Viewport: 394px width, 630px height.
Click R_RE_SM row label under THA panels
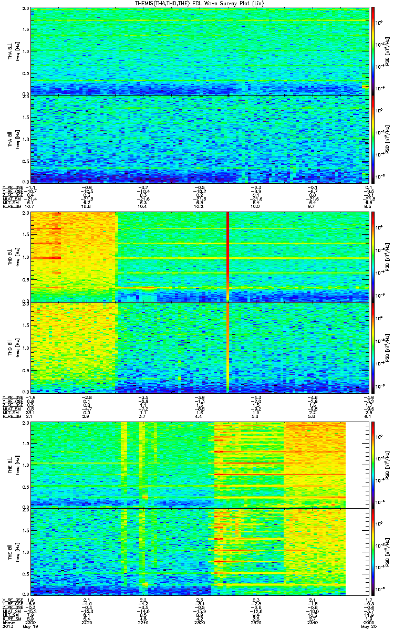[13, 207]
